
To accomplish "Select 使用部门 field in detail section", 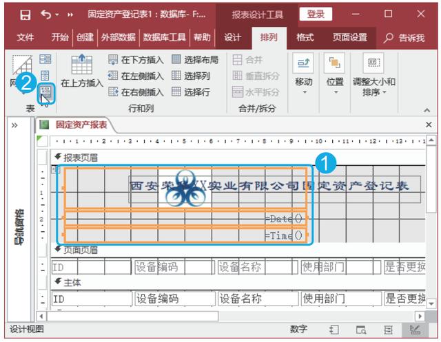I will (342, 299).
